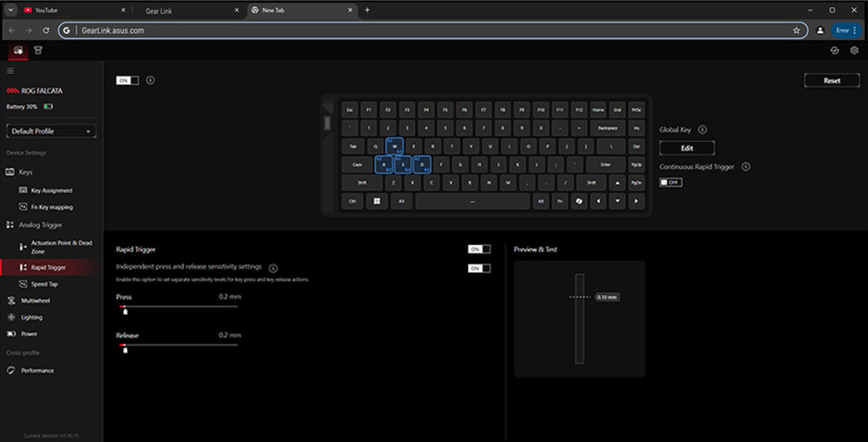Click the hamburger menu icon above ROG FALCATA
Image resolution: width=868 pixels, height=442 pixels.
(x=10, y=71)
